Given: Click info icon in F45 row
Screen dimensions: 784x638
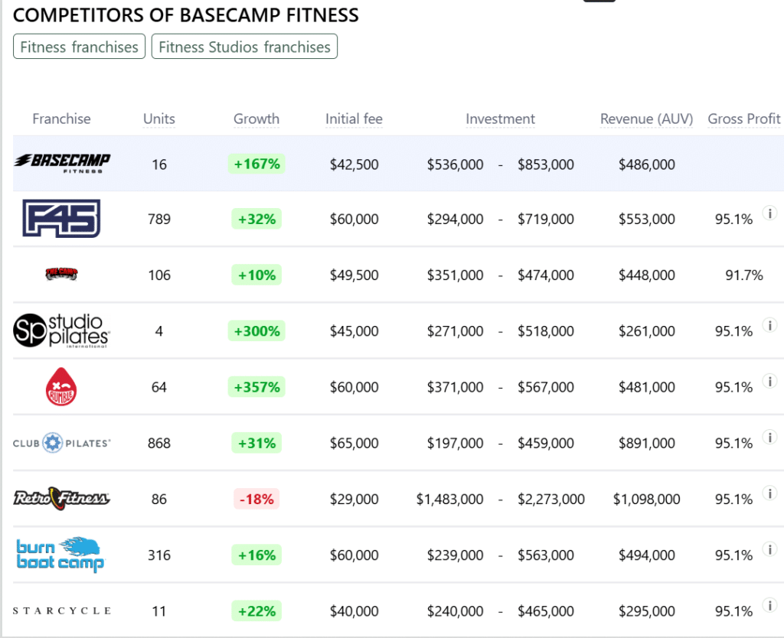Looking at the screenshot, I should click(770, 213).
